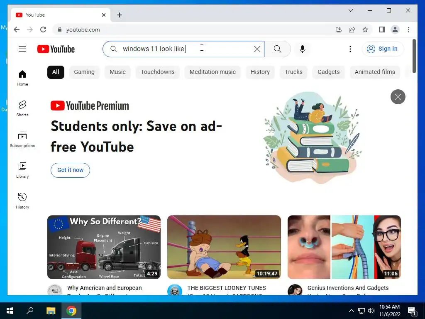425x319 pixels.
Task: Go back with browser back arrow
Action: click(17, 29)
